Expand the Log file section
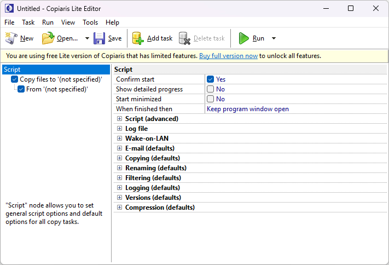 click(x=120, y=129)
